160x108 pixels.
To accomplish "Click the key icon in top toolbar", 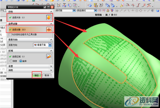I will coord(122,5).
